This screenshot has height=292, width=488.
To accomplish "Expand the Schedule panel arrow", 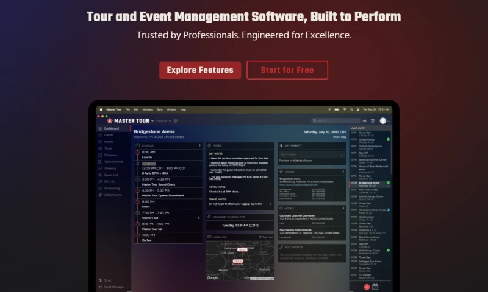I will click(x=199, y=146).
